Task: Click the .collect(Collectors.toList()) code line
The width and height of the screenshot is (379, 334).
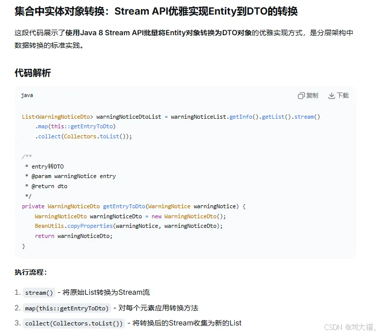Action: coord(83,136)
